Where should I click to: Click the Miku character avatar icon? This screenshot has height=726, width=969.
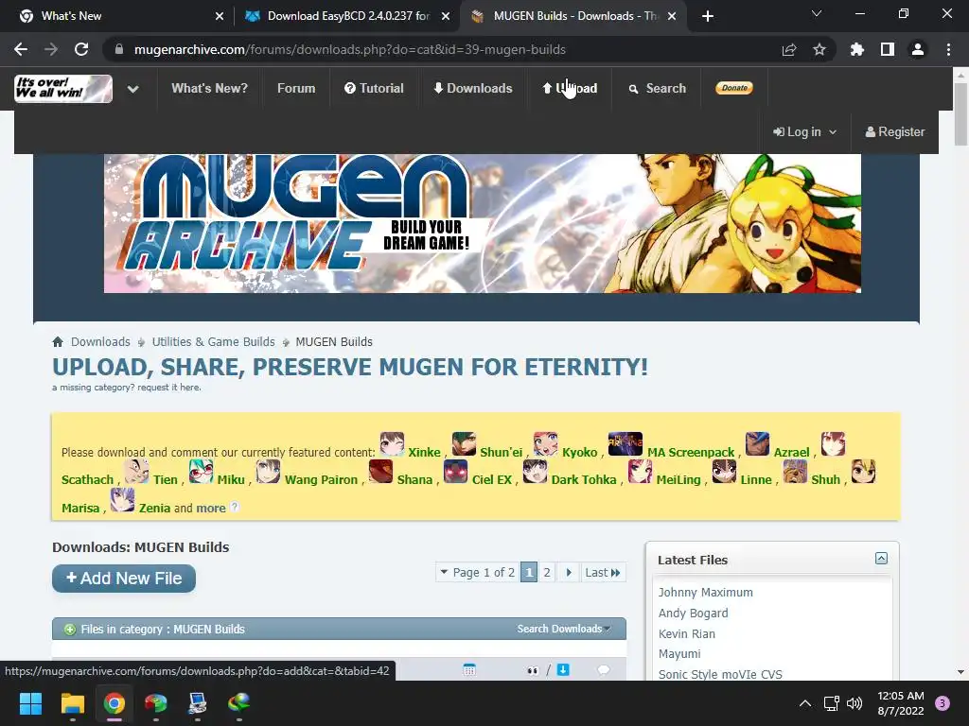tap(201, 471)
